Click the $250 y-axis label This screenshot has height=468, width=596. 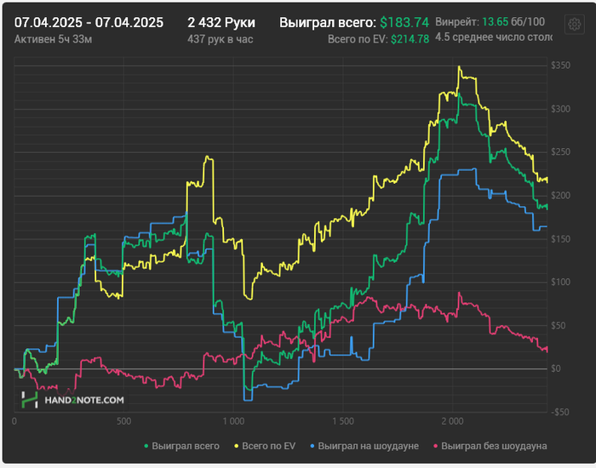point(560,152)
